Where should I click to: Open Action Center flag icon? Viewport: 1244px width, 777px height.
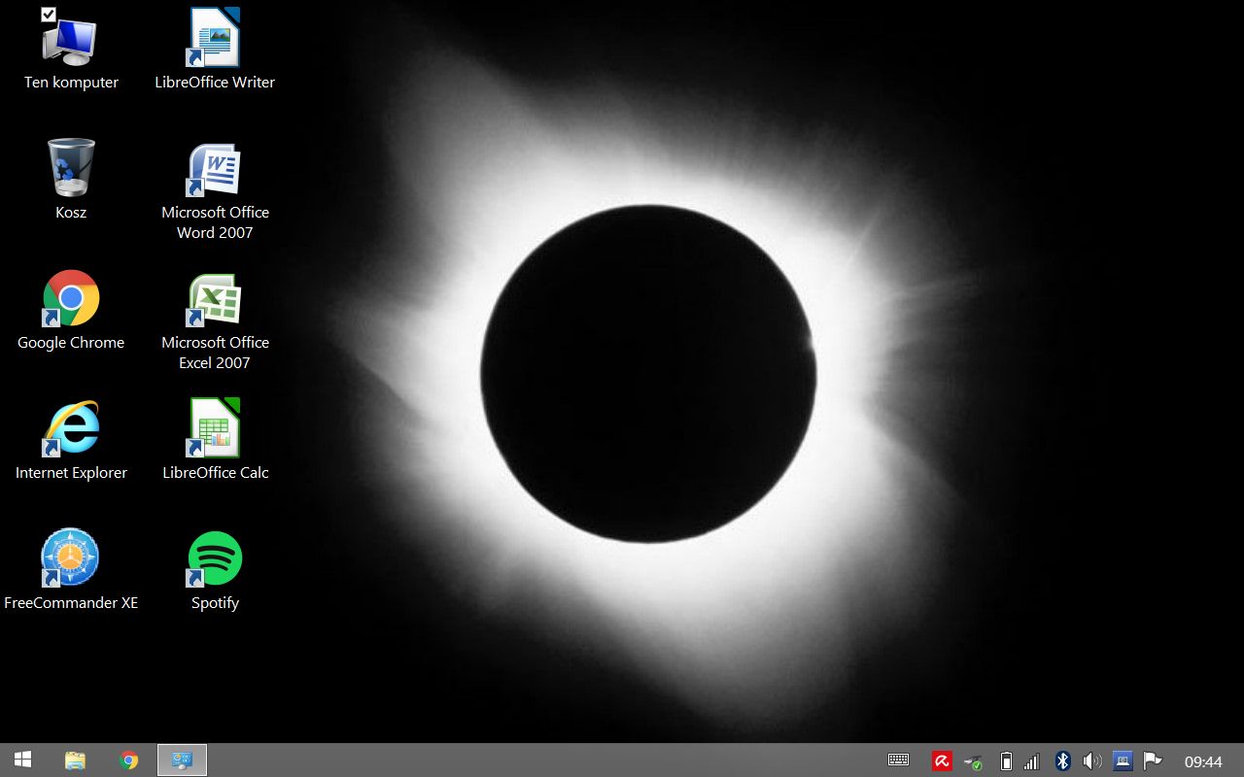[x=1153, y=761]
